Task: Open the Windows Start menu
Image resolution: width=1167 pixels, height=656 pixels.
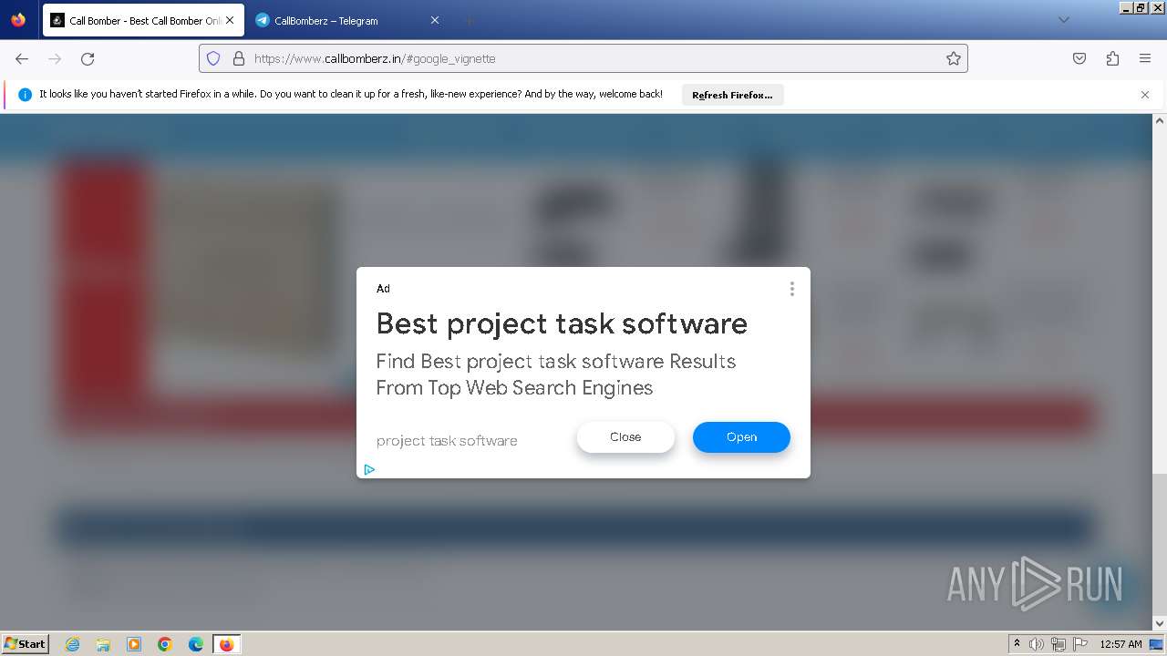Action: coord(26,643)
